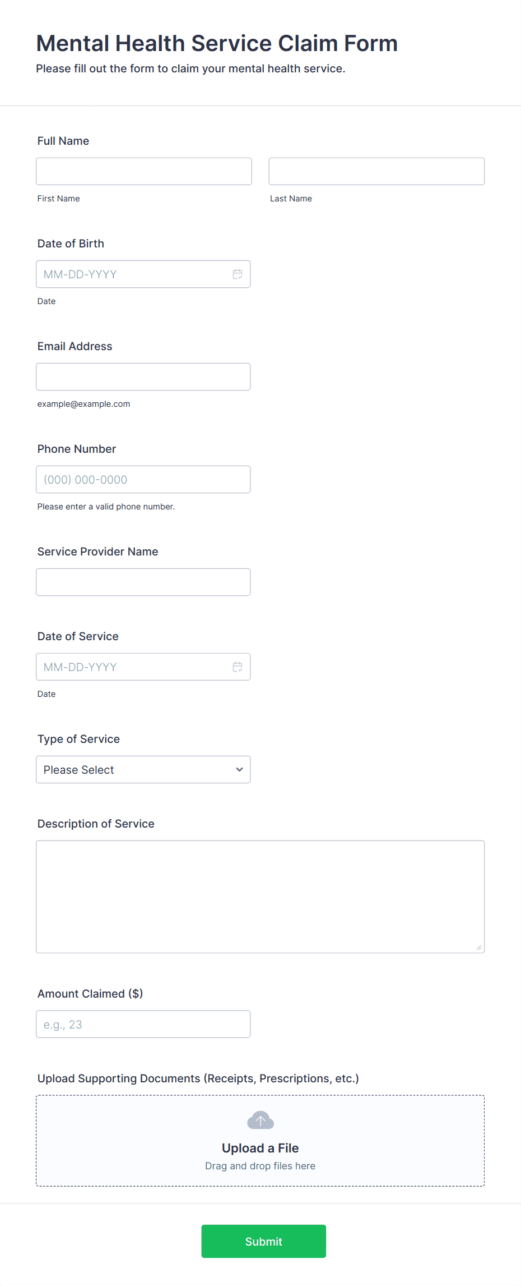521x1286 pixels.
Task: Submit the claim form
Action: (264, 1241)
